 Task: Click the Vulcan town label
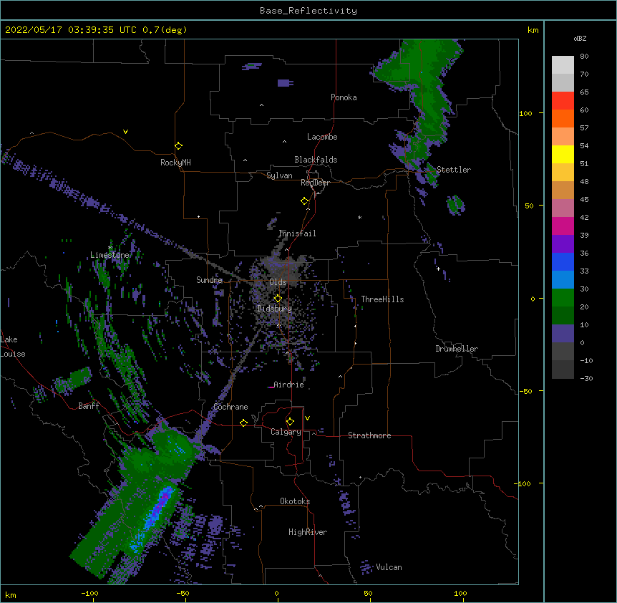(389, 567)
